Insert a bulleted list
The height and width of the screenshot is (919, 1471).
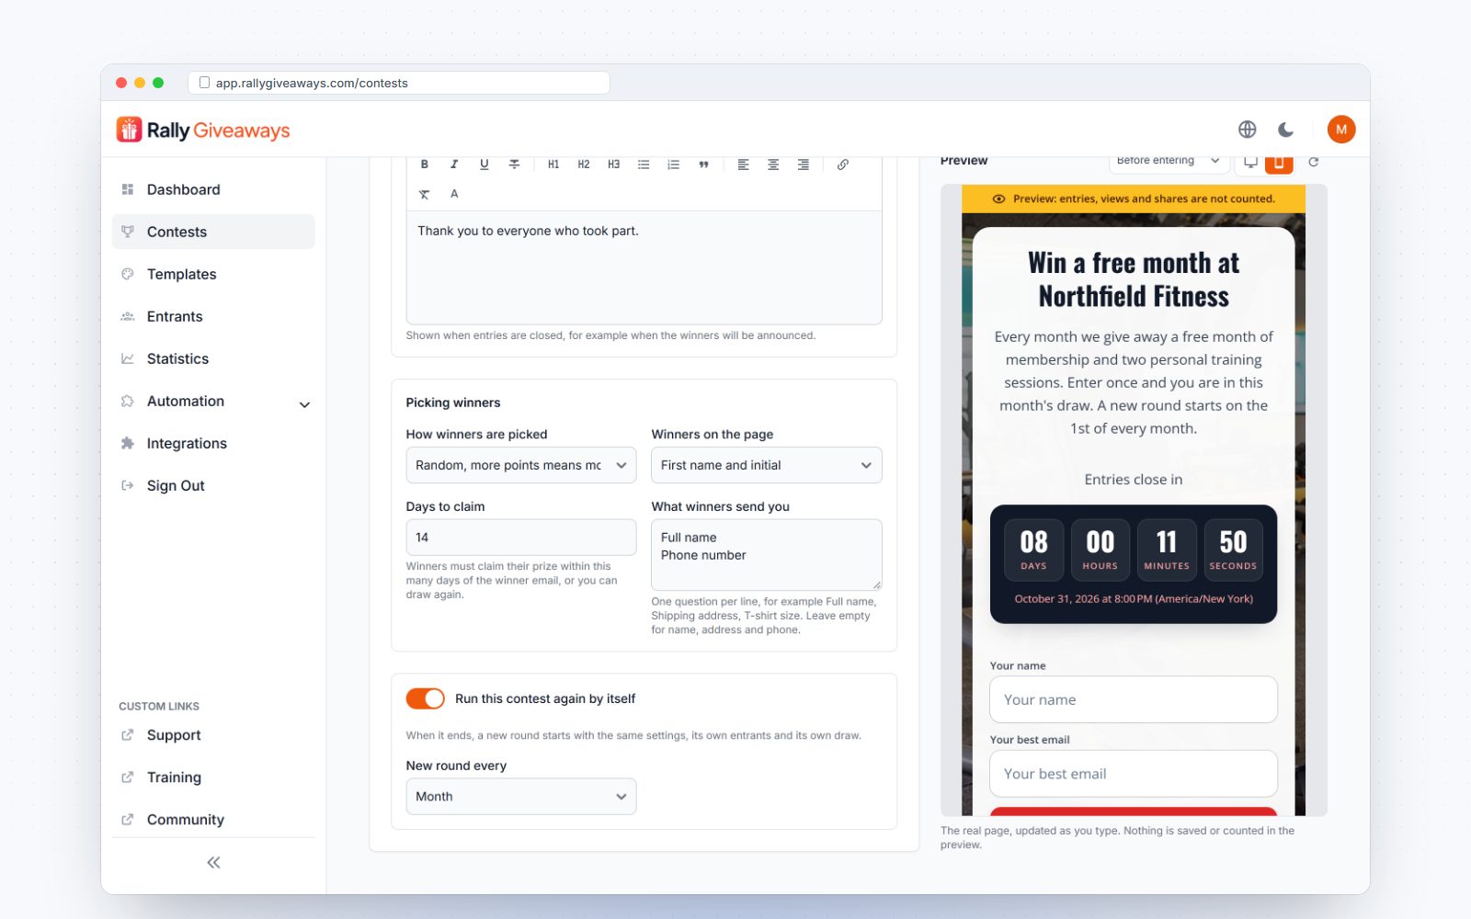coord(644,165)
